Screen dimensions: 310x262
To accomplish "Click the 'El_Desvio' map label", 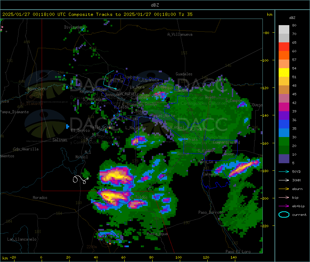I will pyautogui.click(x=80, y=130).
